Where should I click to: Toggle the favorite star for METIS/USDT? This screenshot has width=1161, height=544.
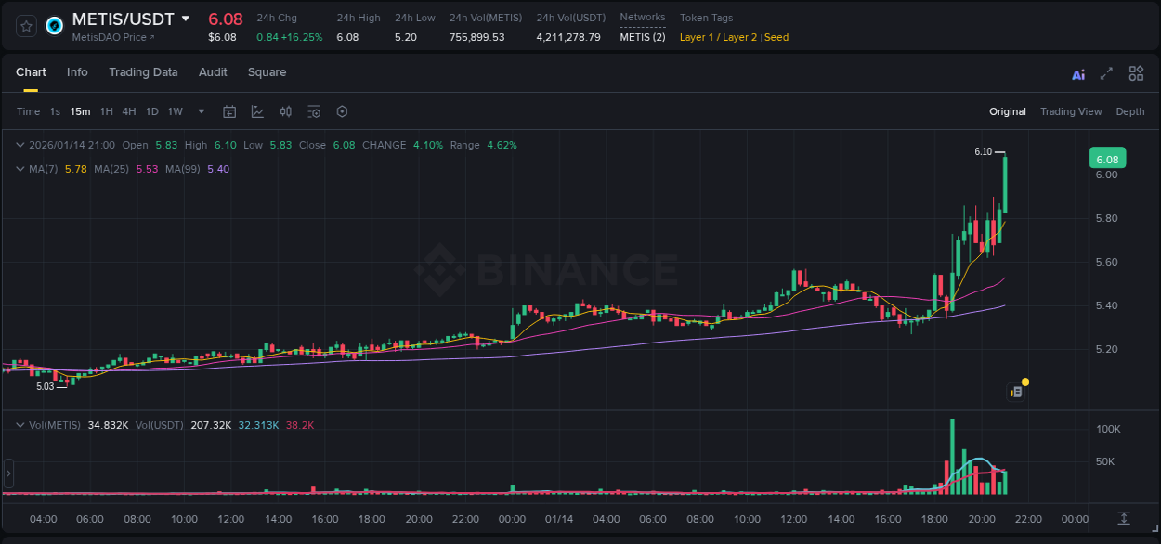[x=25, y=26]
